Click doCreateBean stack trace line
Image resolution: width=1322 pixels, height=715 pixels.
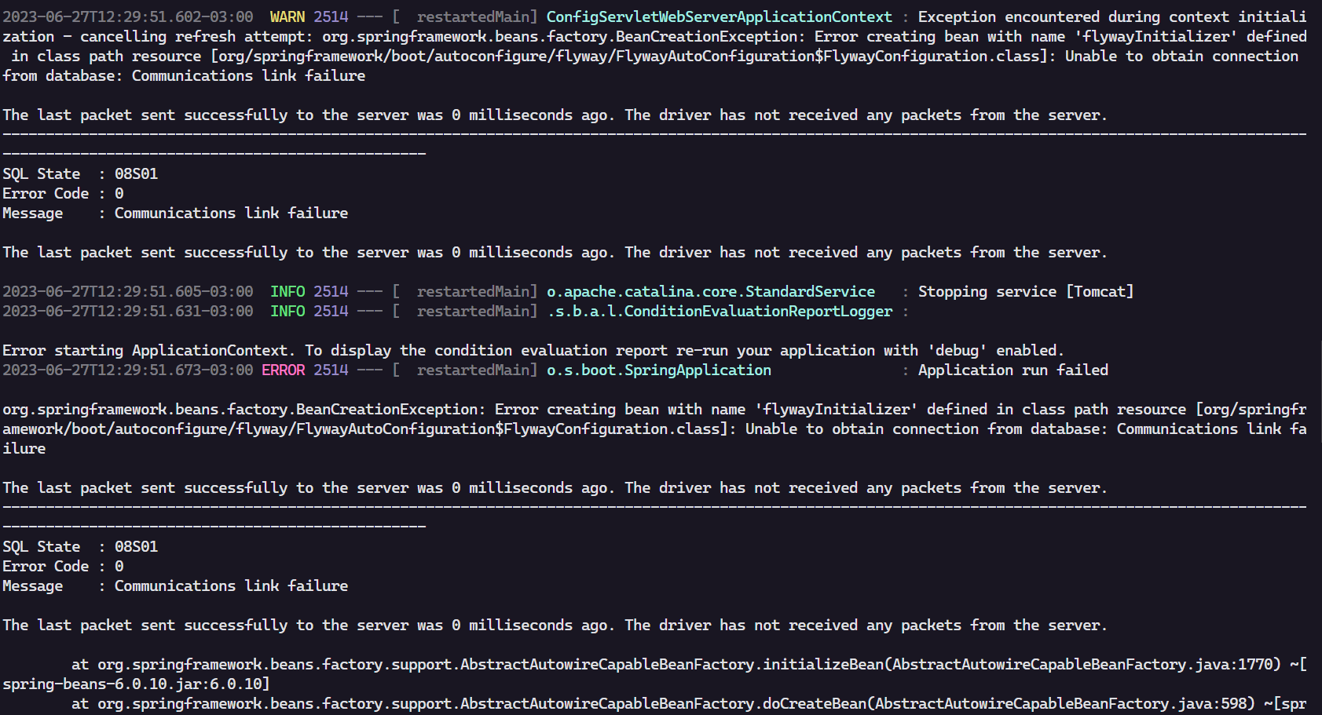(x=689, y=703)
